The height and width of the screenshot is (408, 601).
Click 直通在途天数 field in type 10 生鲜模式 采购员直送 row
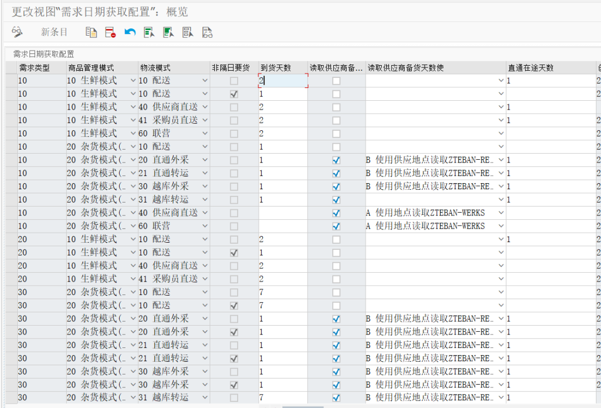(x=551, y=120)
